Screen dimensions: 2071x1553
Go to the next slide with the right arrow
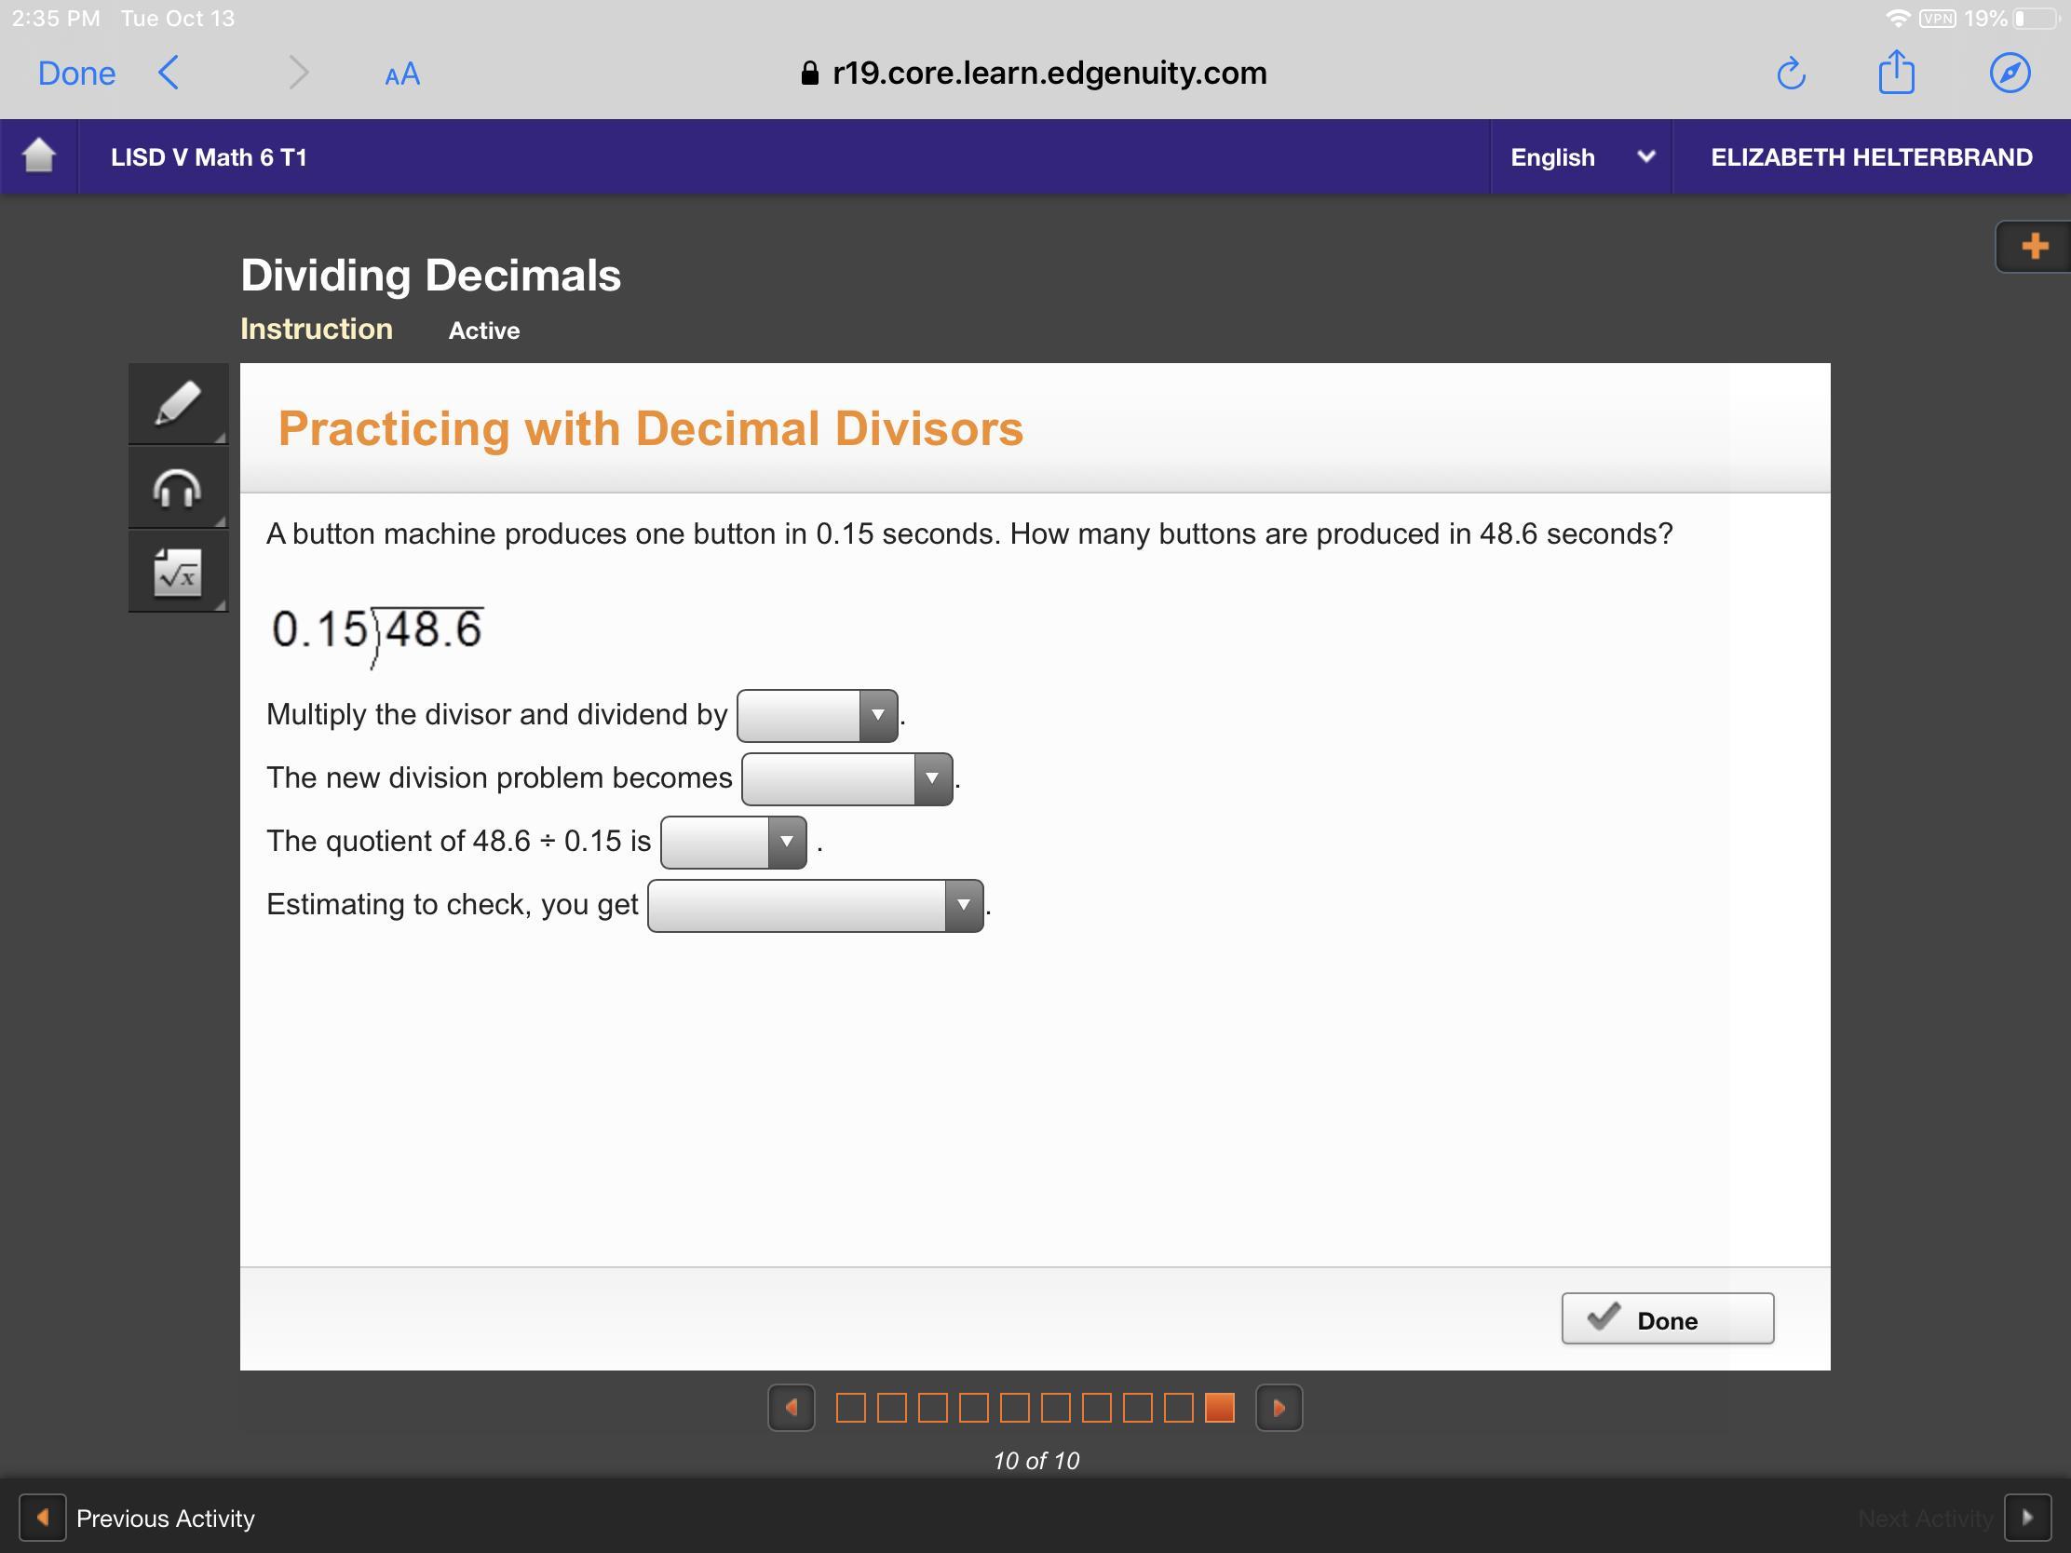click(1279, 1408)
